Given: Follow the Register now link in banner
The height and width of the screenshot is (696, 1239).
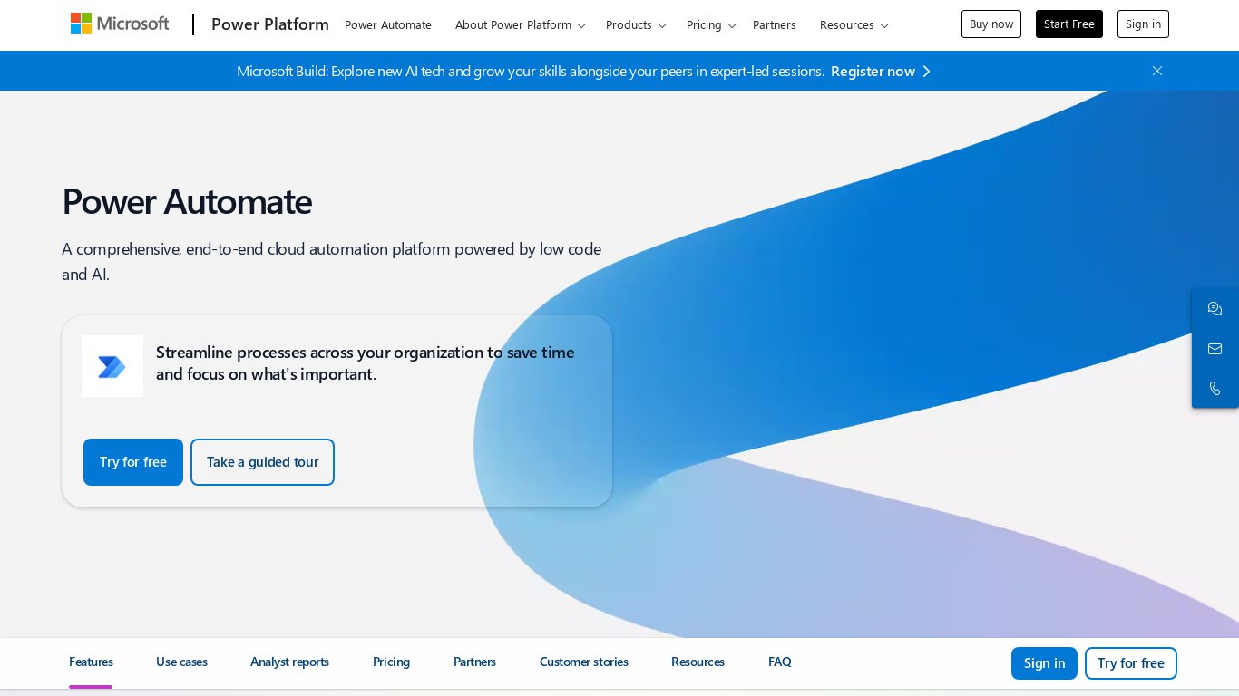Looking at the screenshot, I should pyautogui.click(x=881, y=71).
